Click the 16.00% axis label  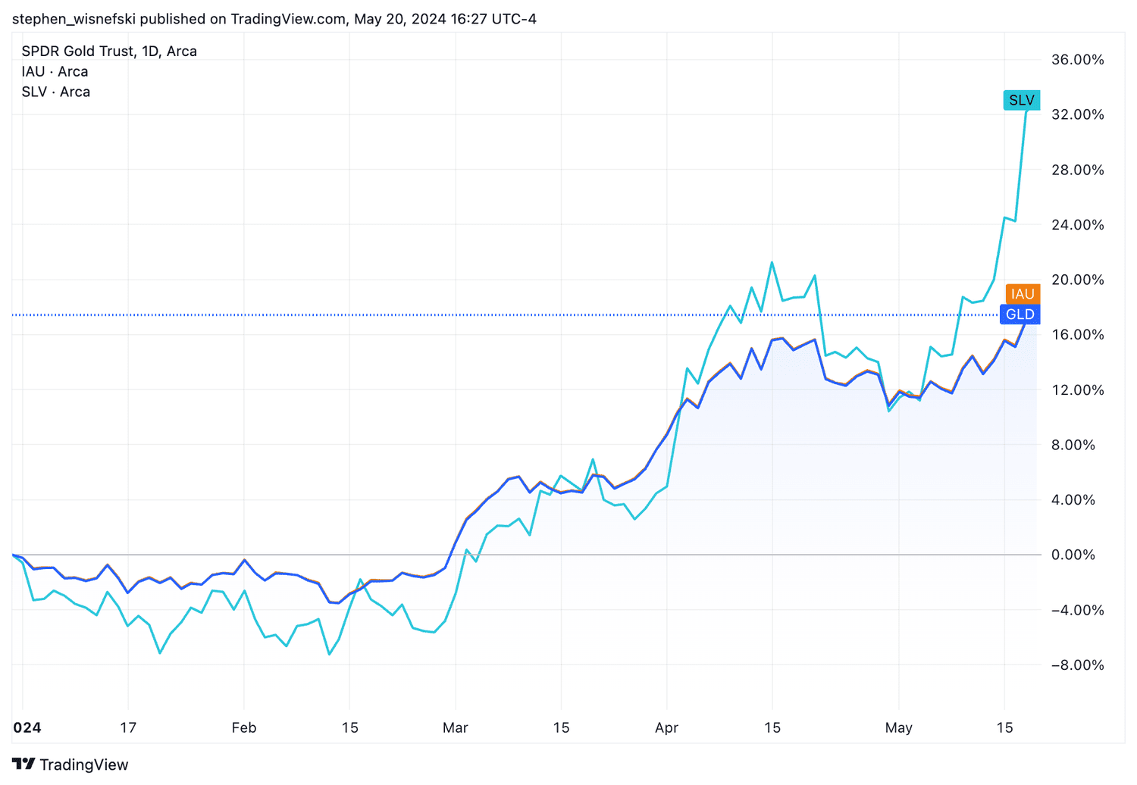tap(1077, 335)
